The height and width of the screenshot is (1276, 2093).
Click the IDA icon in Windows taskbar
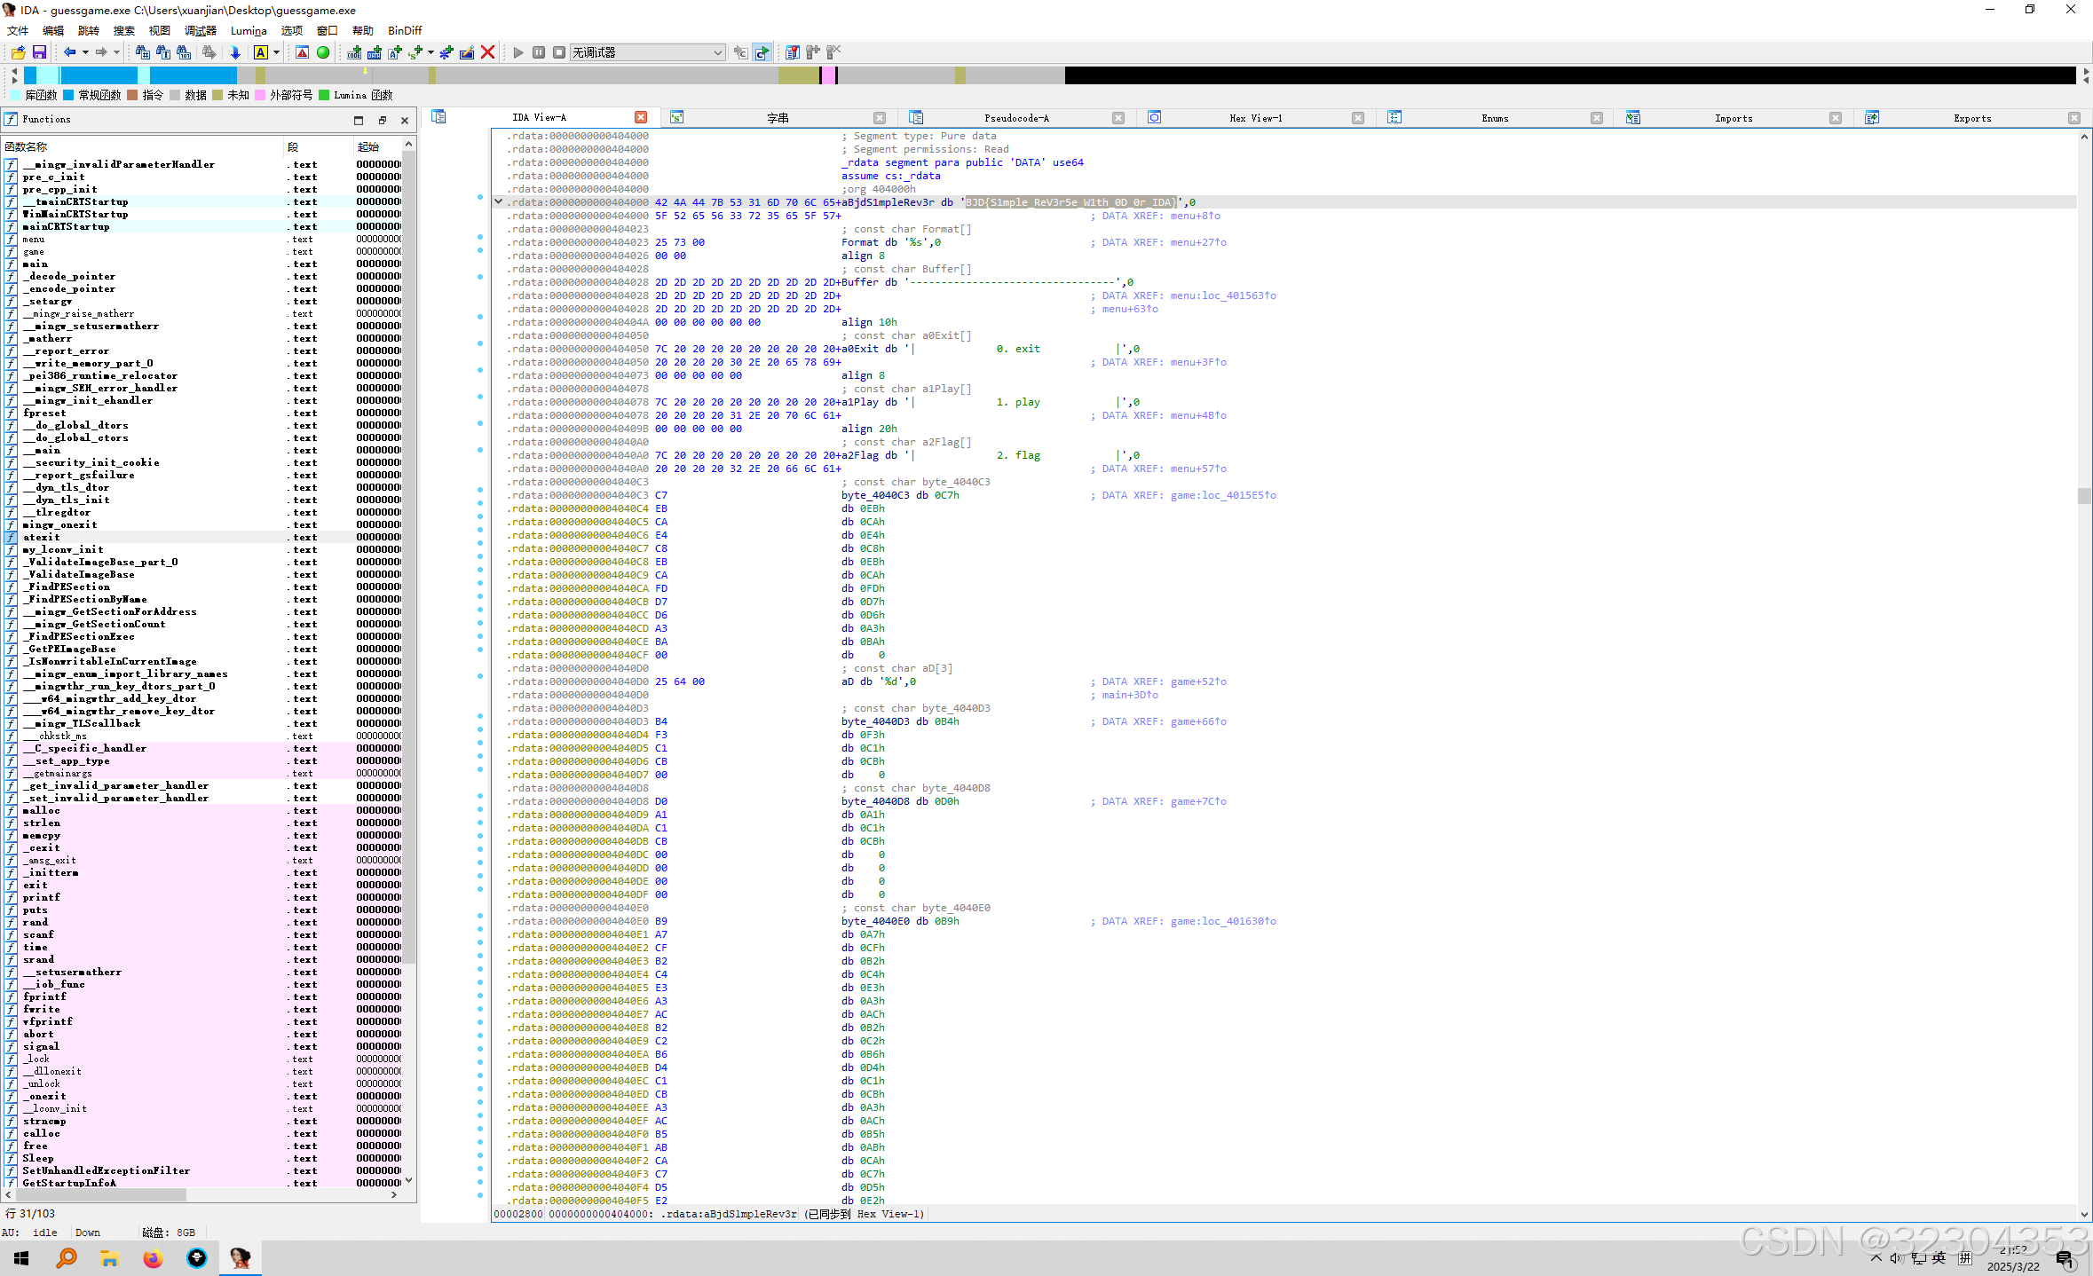(x=240, y=1257)
